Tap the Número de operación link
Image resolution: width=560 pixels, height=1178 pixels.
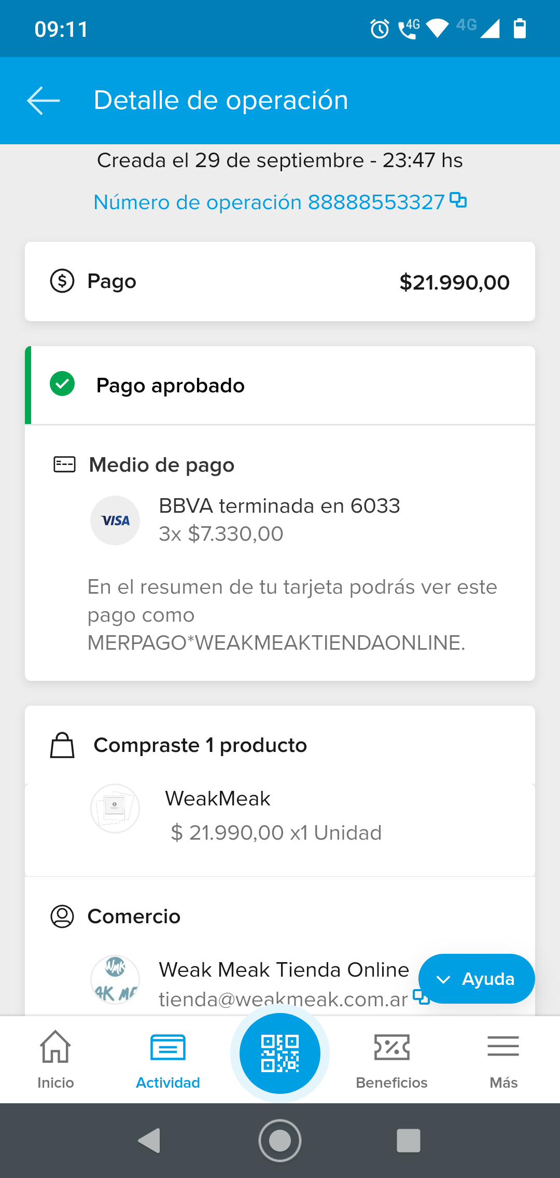(x=269, y=202)
